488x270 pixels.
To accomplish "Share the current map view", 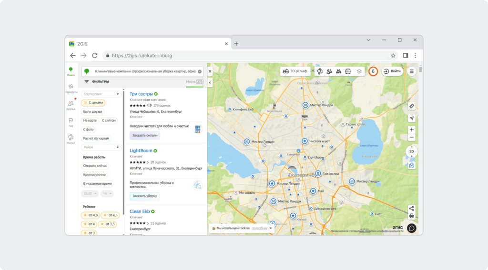I will point(411,209).
